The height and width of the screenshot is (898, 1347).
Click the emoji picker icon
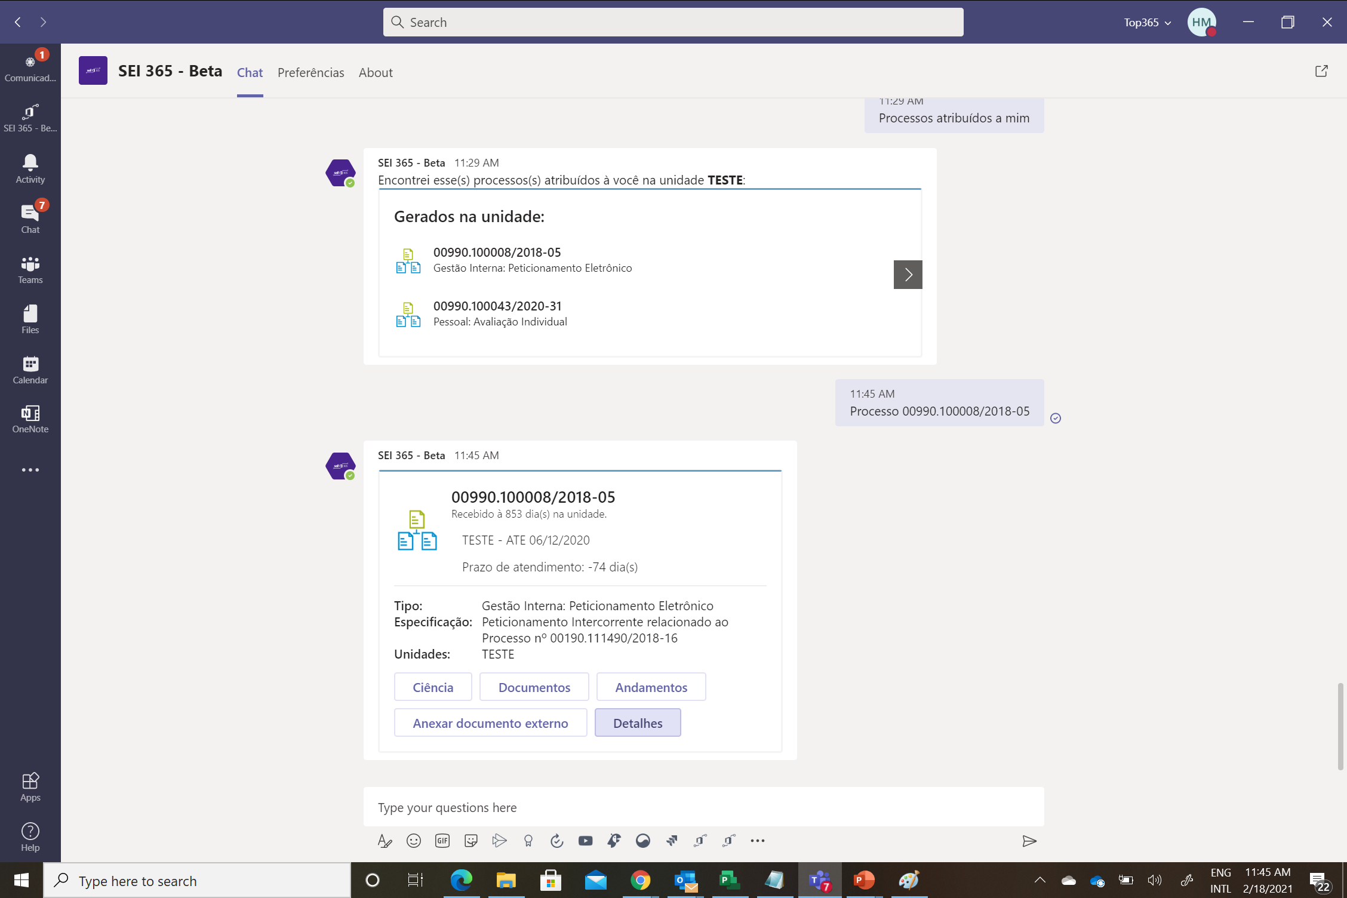pos(413,841)
